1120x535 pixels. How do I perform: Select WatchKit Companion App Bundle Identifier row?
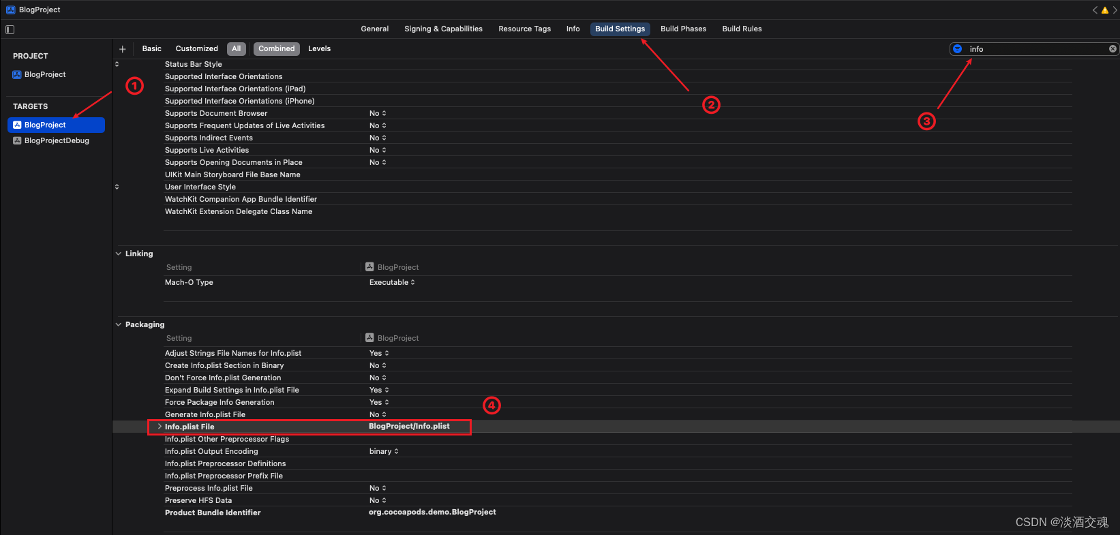click(241, 199)
